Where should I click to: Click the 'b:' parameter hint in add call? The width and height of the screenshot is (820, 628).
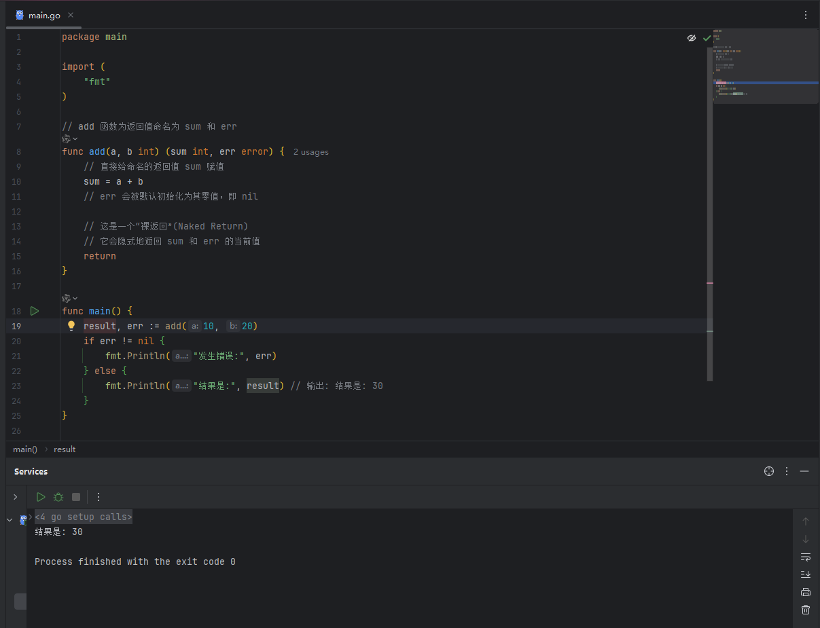coord(233,327)
